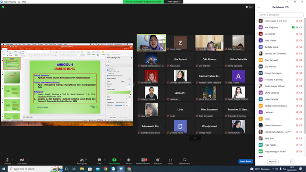Expand video options arrow next to Start Video
The image size is (306, 172).
click(28, 160)
